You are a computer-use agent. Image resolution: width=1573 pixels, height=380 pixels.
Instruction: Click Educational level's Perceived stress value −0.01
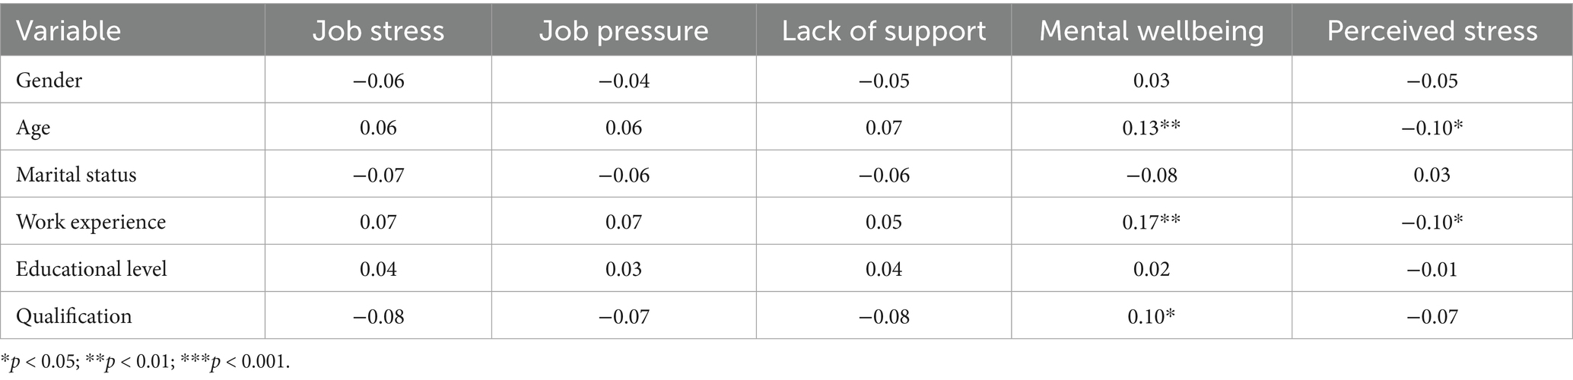(1432, 269)
